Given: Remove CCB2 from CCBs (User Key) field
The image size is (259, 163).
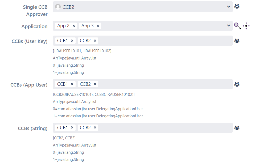Looking at the screenshot, I should [95, 41].
